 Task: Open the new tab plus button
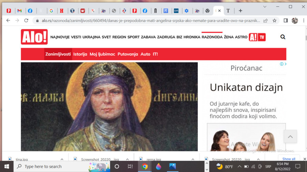[240, 11]
